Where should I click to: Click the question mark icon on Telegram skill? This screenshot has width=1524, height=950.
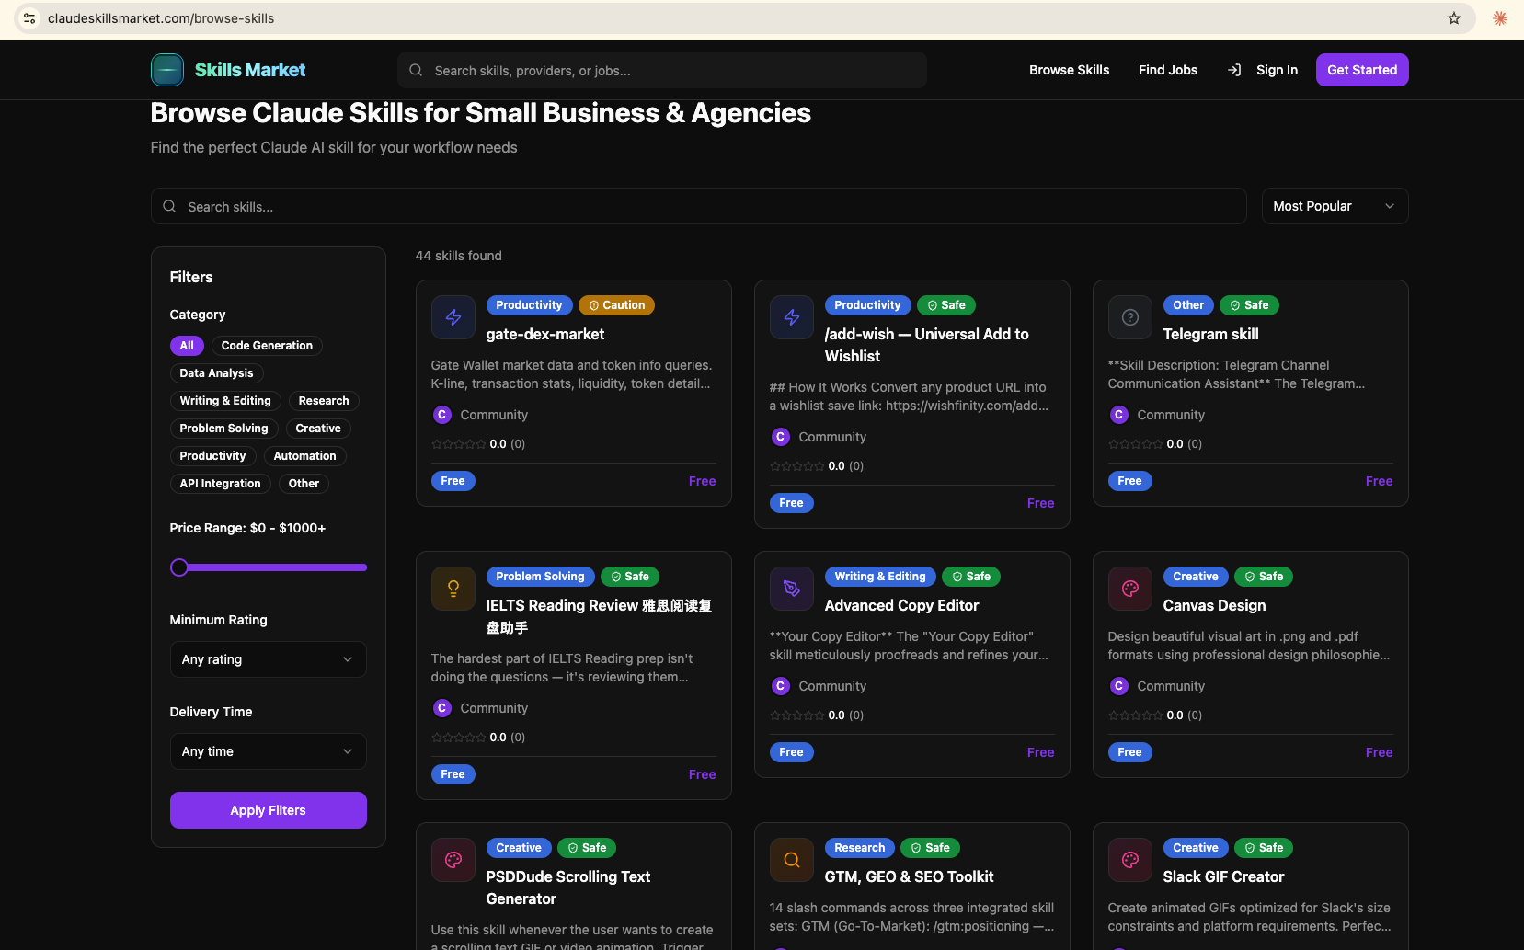(1130, 317)
